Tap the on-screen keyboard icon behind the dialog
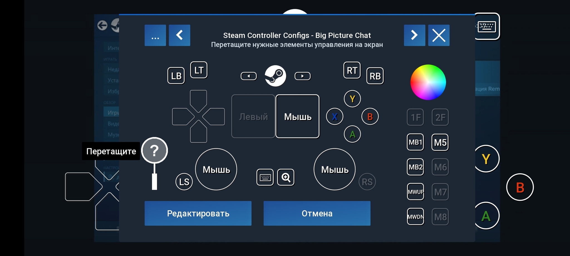This screenshot has height=256, width=570. pos(487,27)
